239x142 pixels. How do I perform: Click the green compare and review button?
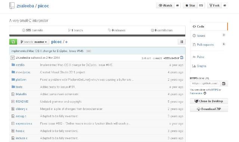click(x=13, y=42)
